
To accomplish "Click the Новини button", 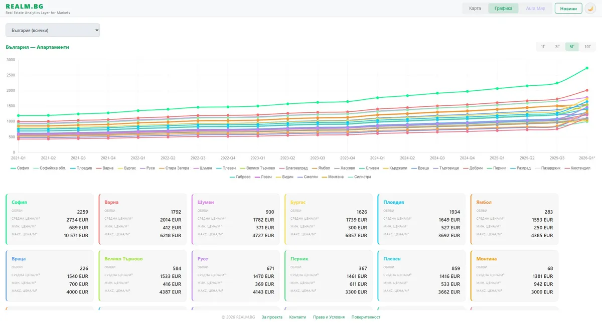I will pos(568,9).
